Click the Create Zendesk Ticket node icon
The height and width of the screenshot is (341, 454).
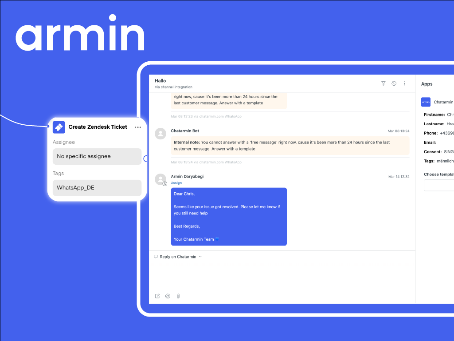tap(59, 127)
